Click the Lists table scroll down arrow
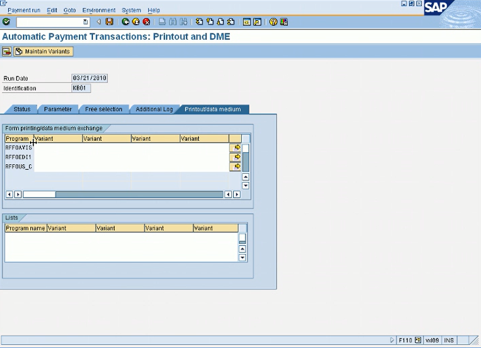 click(x=242, y=258)
